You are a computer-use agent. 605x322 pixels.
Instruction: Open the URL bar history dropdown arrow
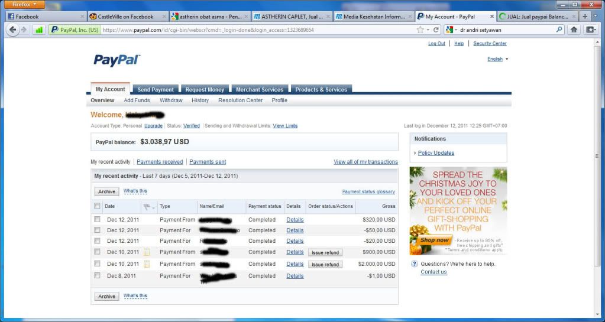pyautogui.click(x=428, y=30)
